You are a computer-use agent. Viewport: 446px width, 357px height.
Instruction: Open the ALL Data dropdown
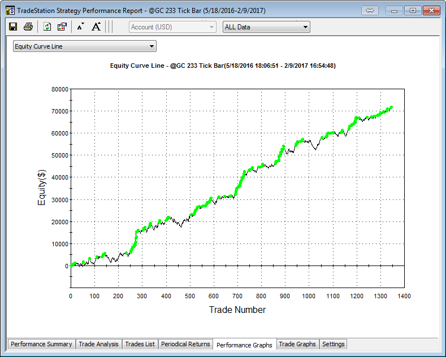pos(266,27)
